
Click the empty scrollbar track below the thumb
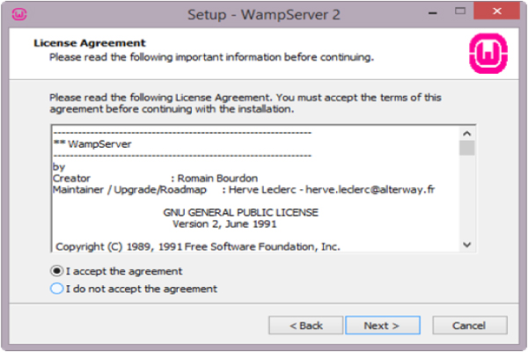click(466, 197)
